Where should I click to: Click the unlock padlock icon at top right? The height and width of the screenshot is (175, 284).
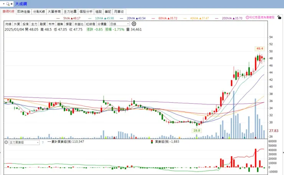(279, 17)
